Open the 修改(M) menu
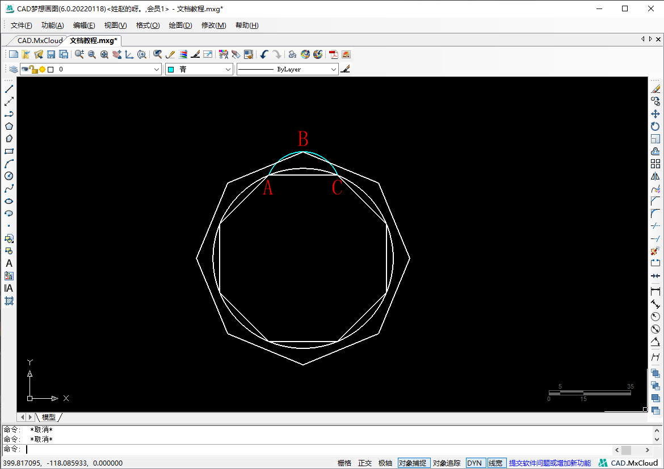The width and height of the screenshot is (664, 469). point(214,25)
